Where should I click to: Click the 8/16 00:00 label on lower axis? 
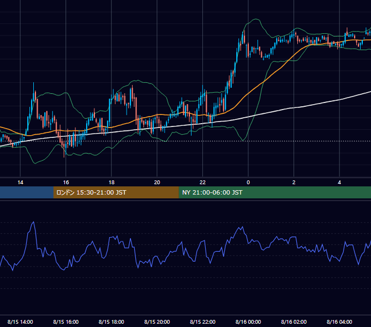[x=248, y=322]
